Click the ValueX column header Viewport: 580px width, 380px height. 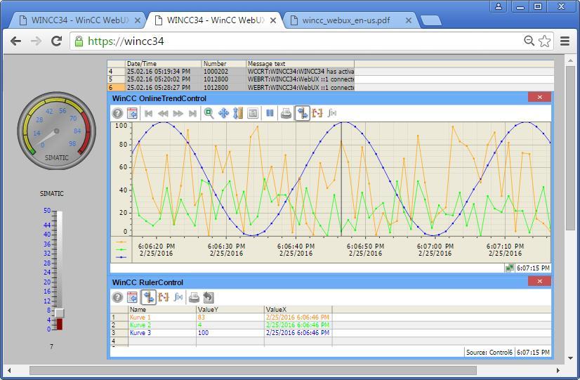298,309
